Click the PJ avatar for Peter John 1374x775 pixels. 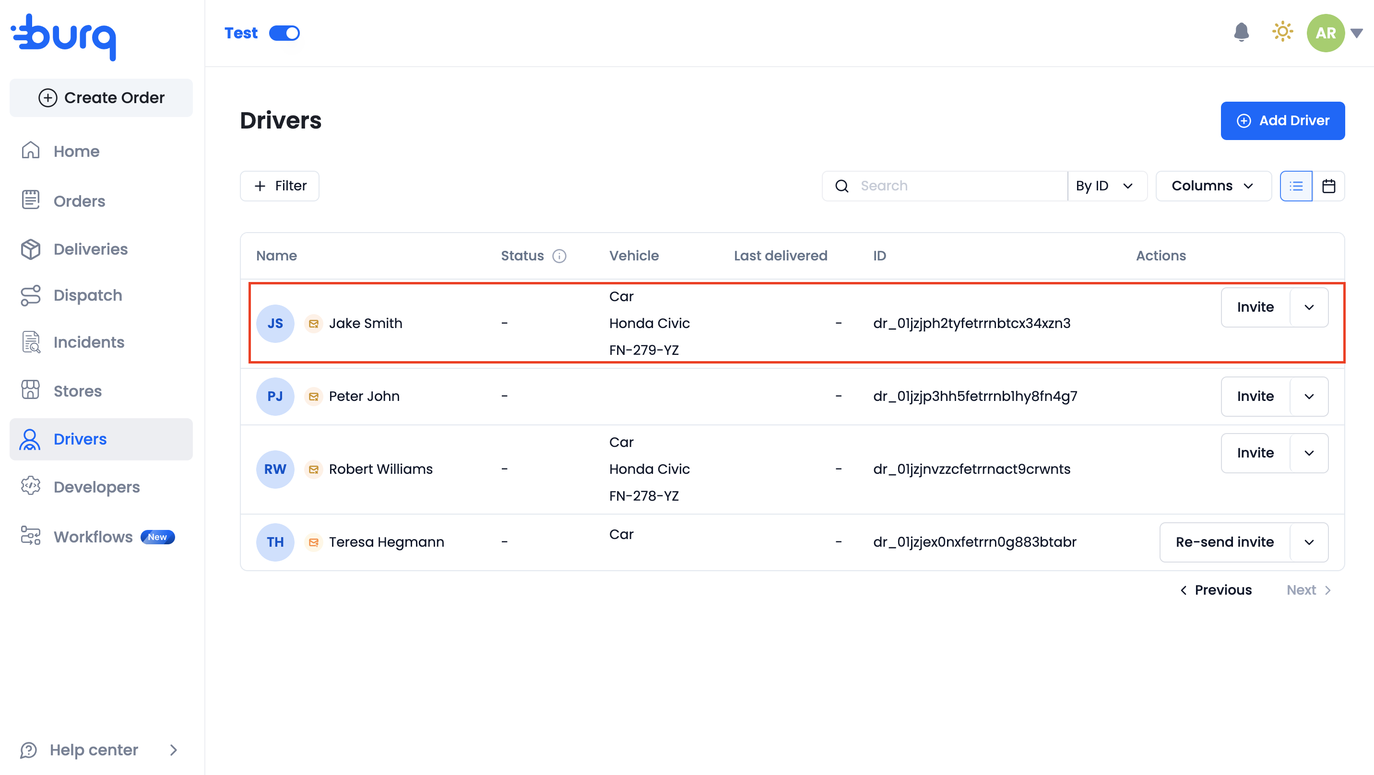275,396
